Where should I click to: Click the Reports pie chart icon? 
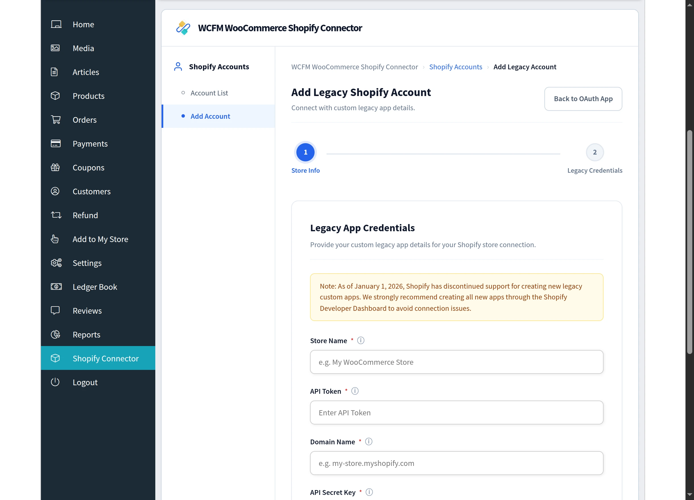point(55,334)
